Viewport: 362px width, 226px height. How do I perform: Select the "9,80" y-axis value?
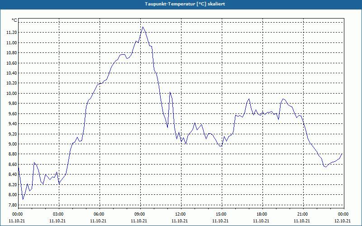coord(12,104)
